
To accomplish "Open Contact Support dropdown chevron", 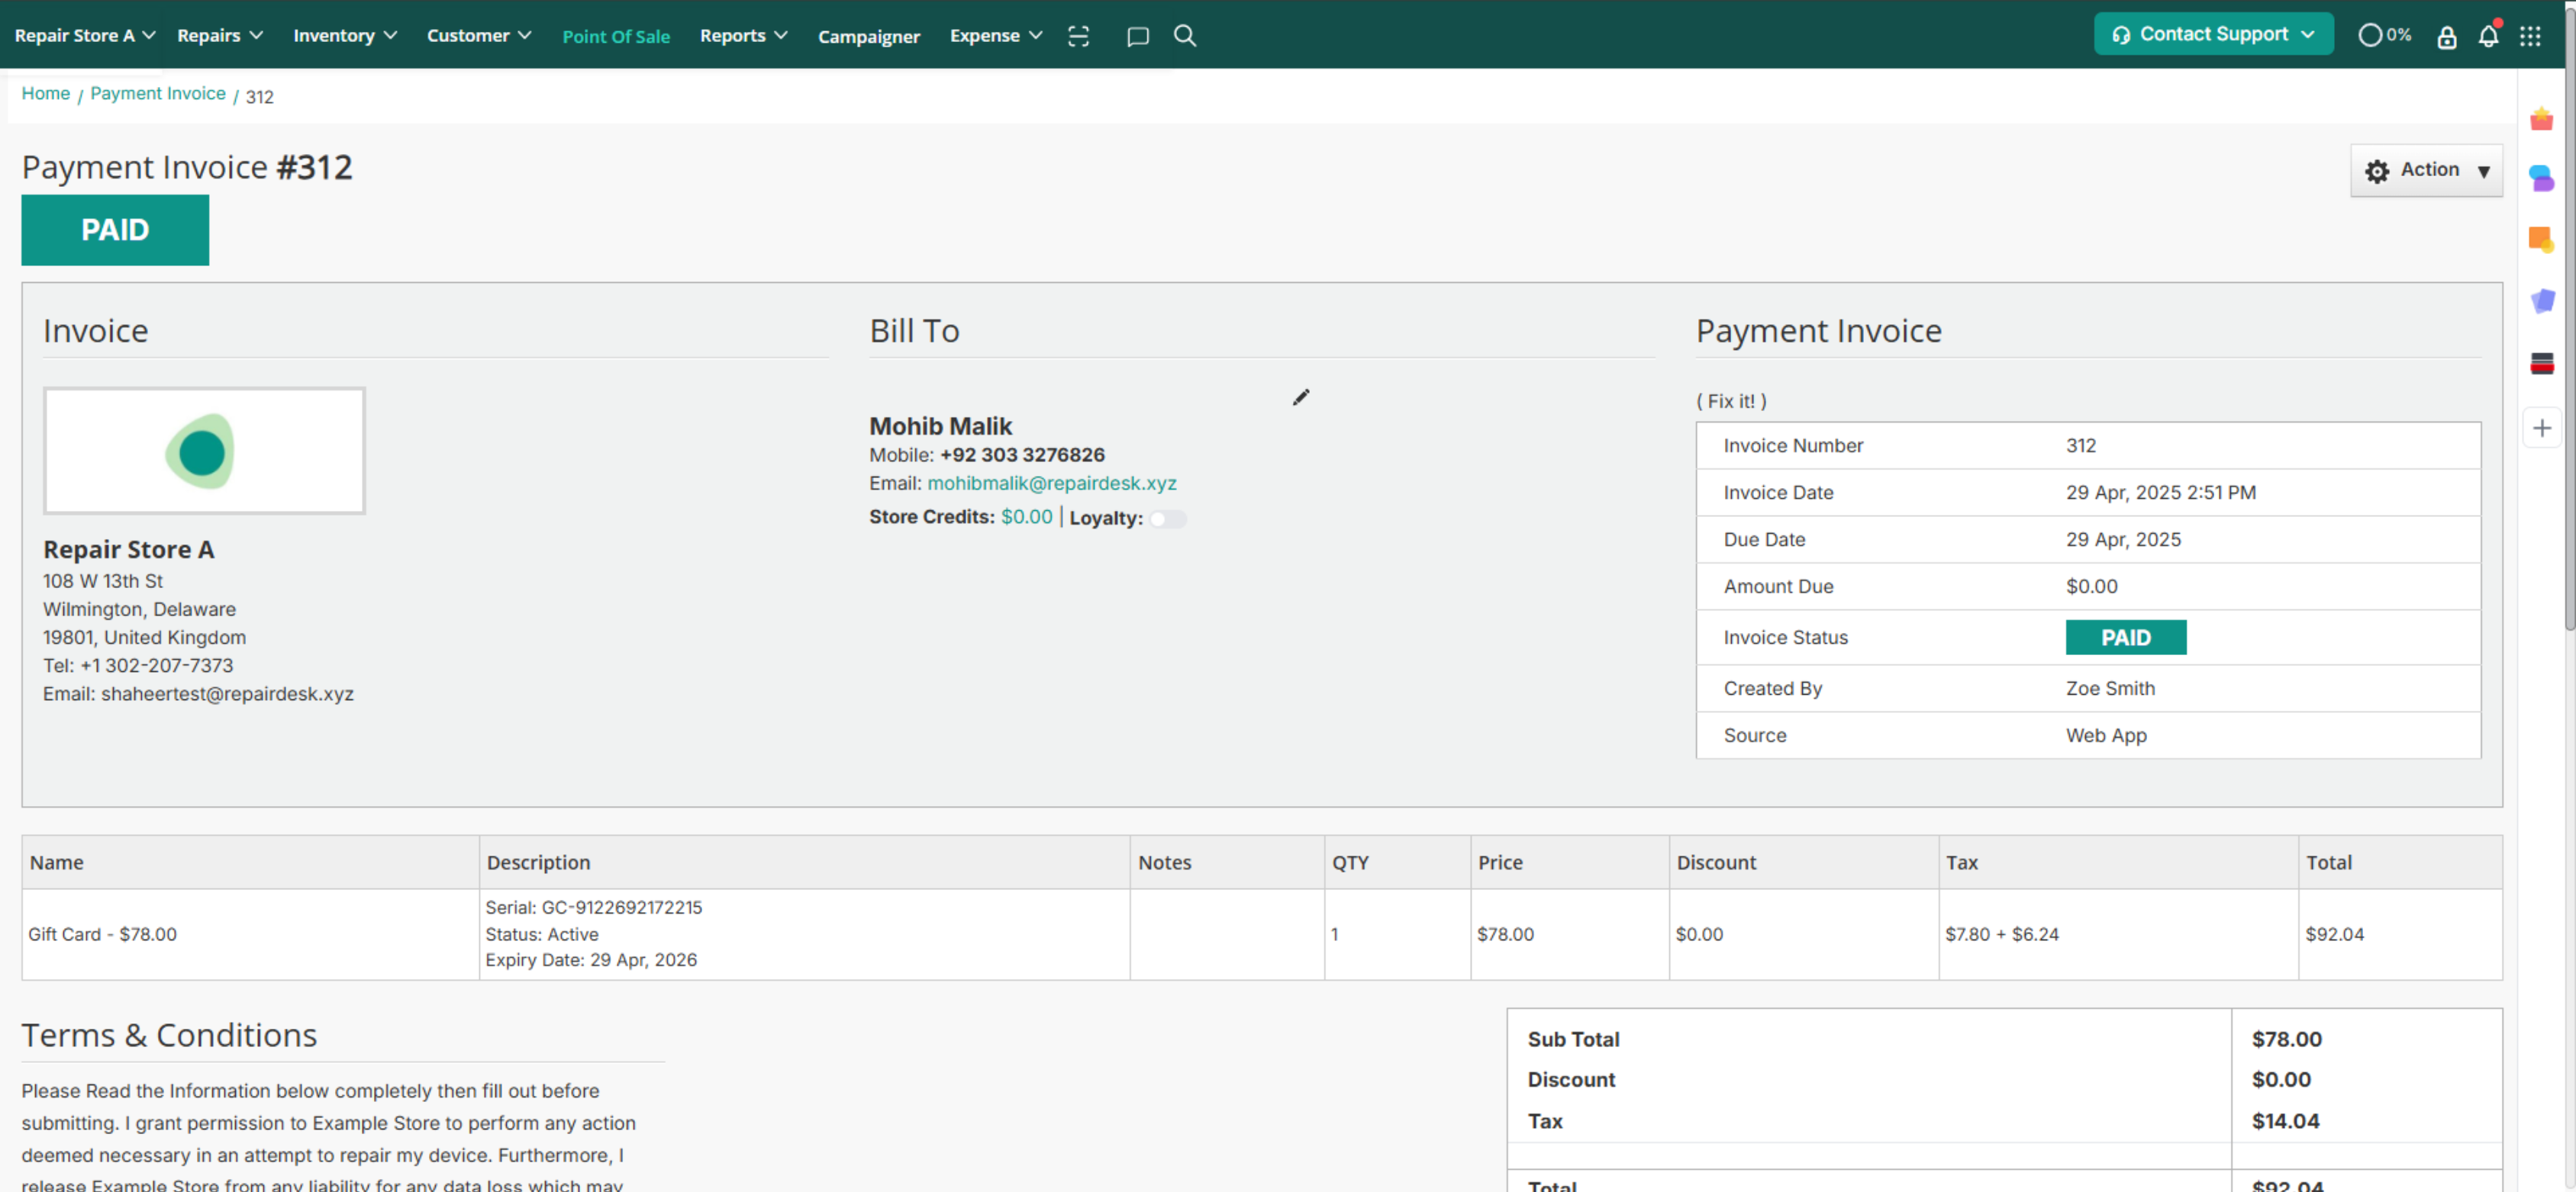I will click(2307, 35).
